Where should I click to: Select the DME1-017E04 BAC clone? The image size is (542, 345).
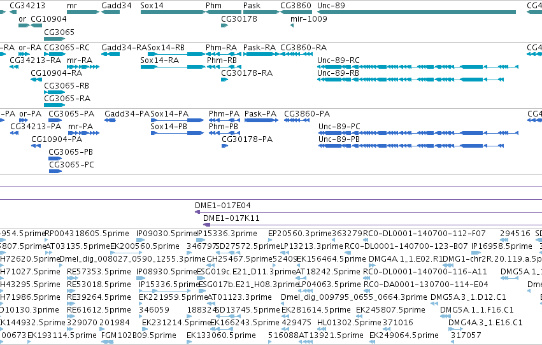[x=369, y=212]
